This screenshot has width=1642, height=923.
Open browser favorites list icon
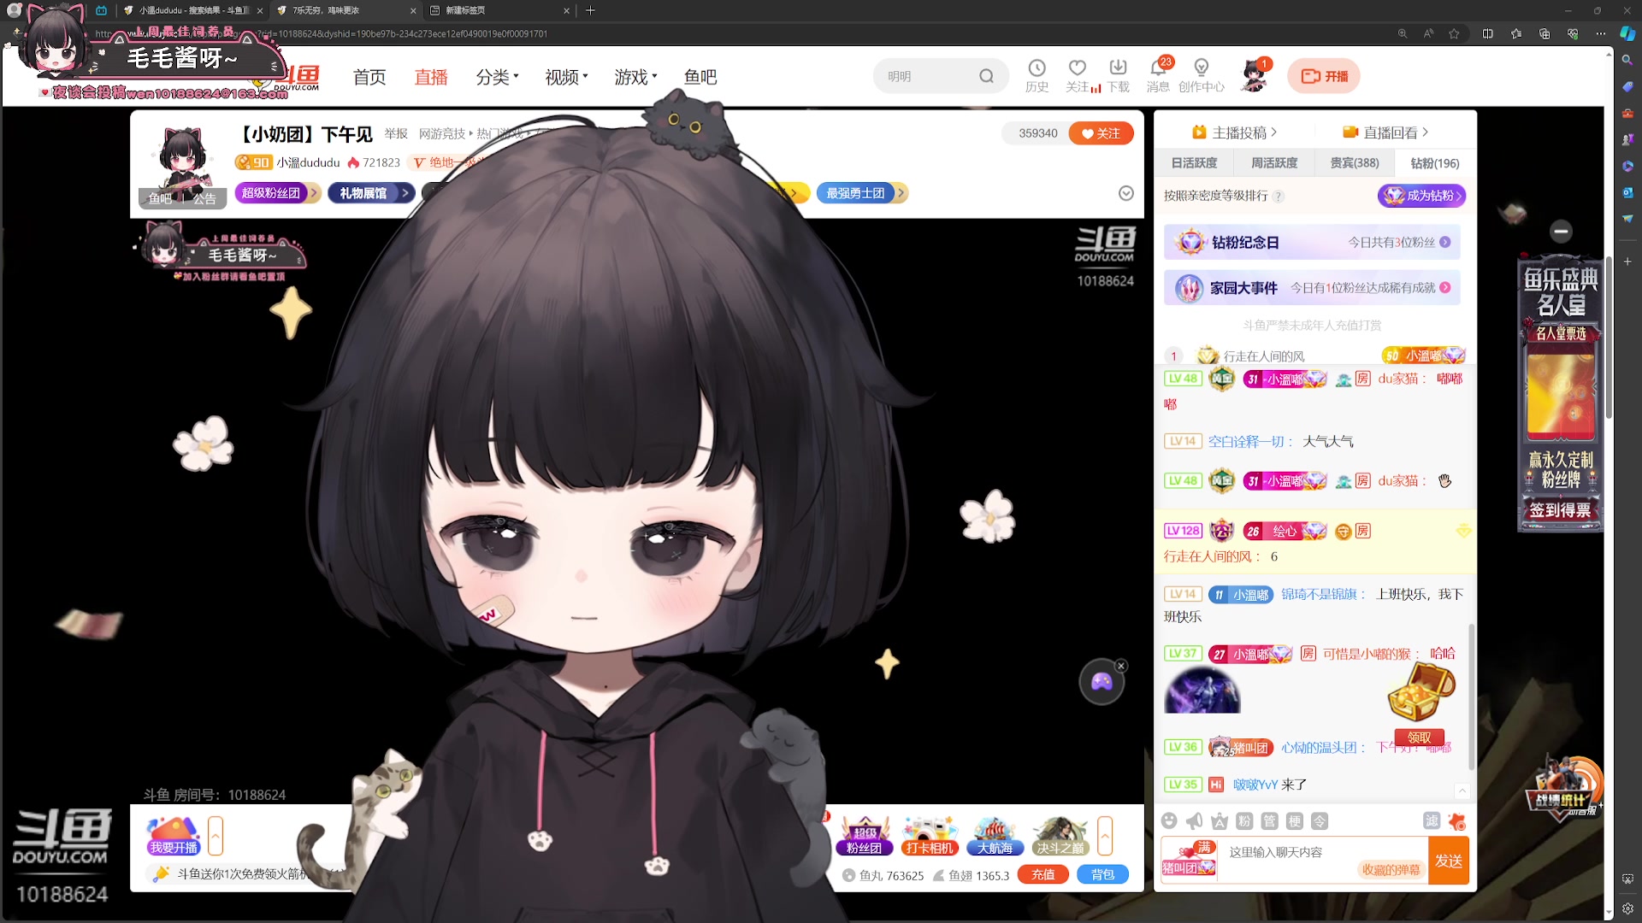click(x=1516, y=33)
